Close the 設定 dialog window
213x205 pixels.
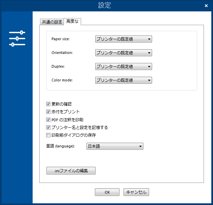click(x=206, y=6)
